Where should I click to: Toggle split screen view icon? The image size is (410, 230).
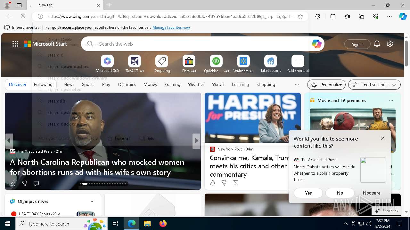333,16
